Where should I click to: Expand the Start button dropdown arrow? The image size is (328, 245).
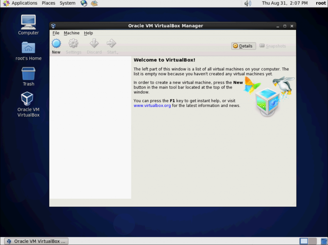[x=118, y=53]
